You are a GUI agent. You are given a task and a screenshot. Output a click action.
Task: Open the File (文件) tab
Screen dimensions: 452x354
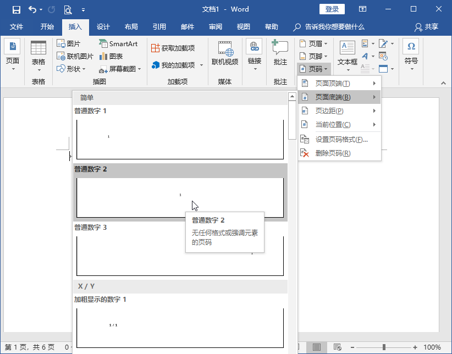(x=16, y=27)
